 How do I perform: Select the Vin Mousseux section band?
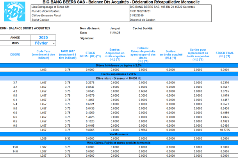point(119,134)
